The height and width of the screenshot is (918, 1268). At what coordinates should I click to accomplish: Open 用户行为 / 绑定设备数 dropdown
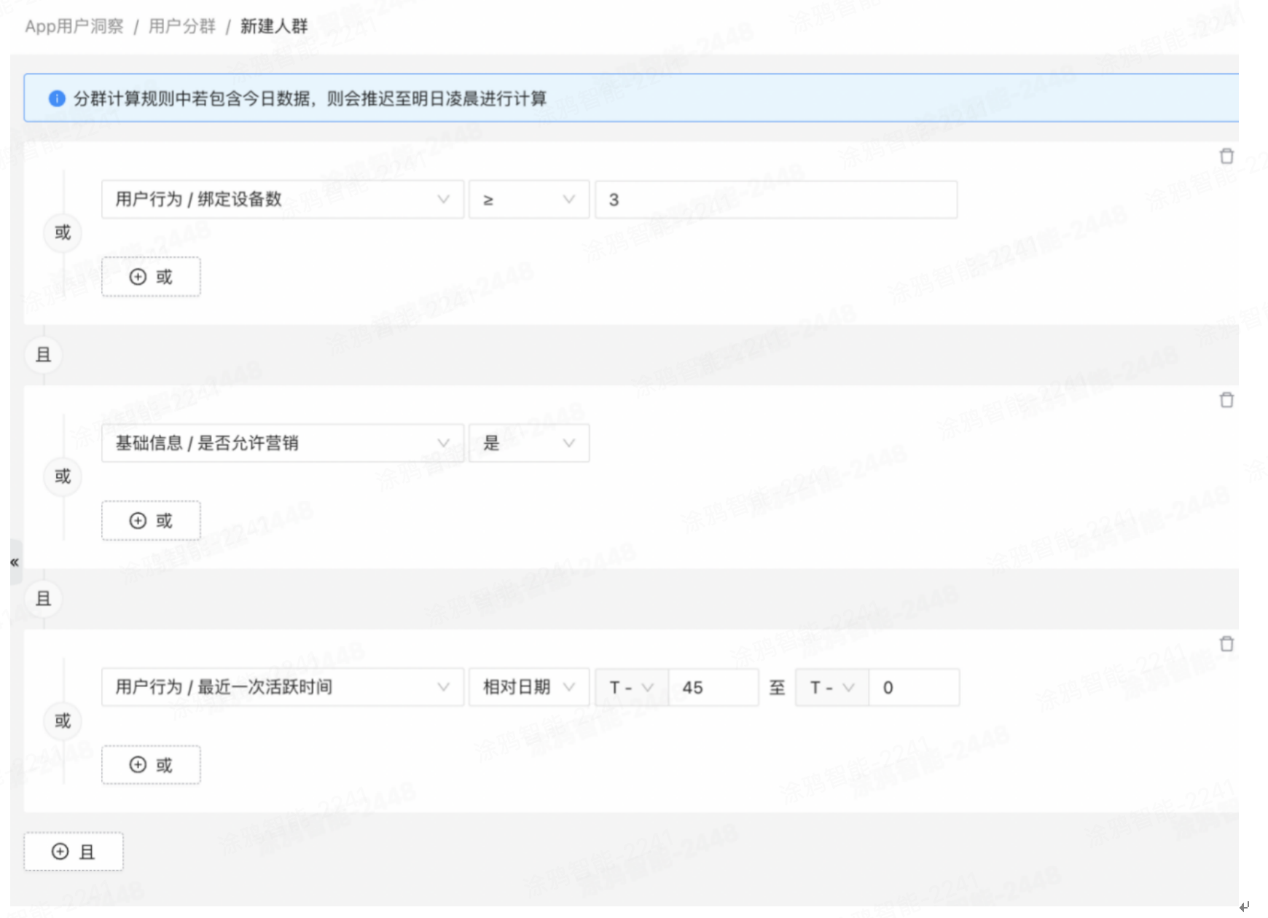[283, 200]
